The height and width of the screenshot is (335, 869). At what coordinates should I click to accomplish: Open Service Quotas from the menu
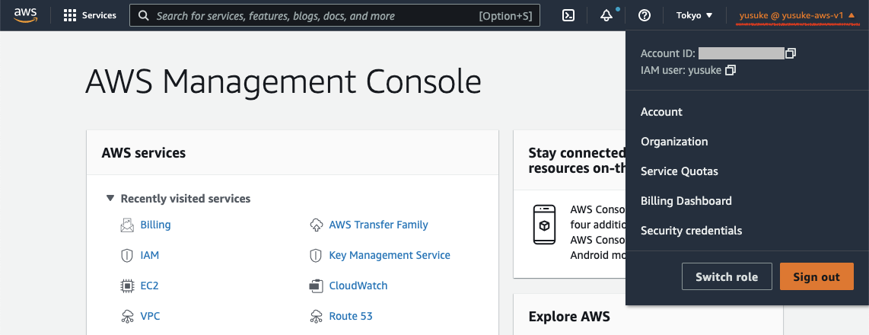coord(679,171)
